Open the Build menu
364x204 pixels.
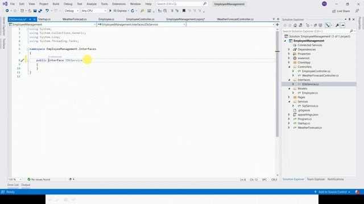pyautogui.click(x=56, y=4)
